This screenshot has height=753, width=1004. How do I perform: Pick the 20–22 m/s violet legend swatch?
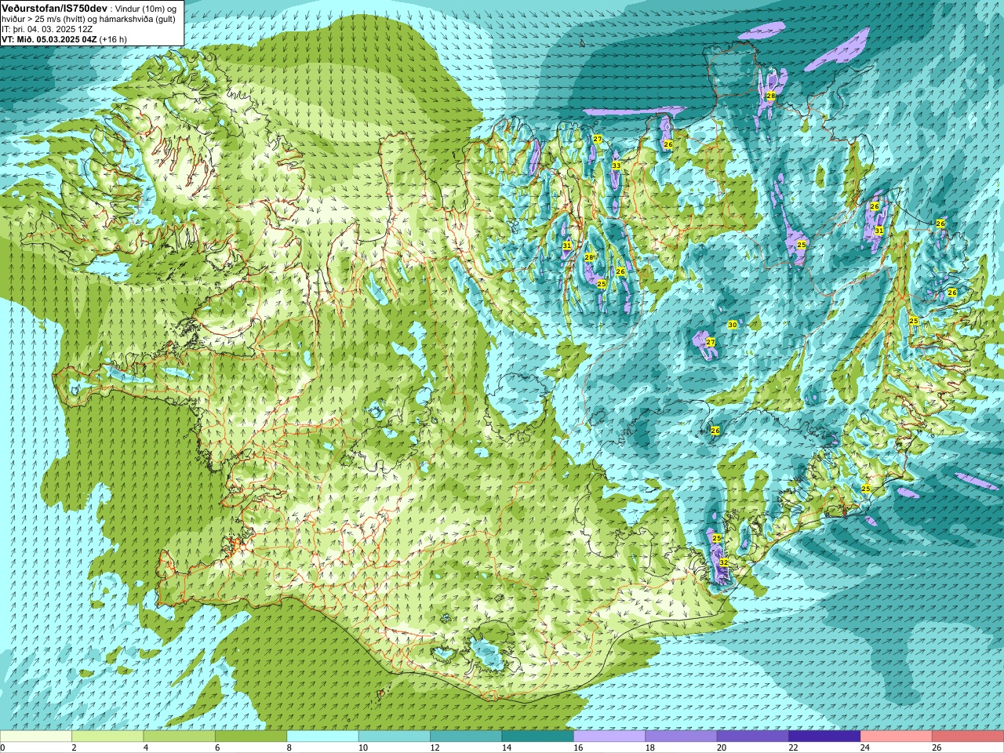753,737
